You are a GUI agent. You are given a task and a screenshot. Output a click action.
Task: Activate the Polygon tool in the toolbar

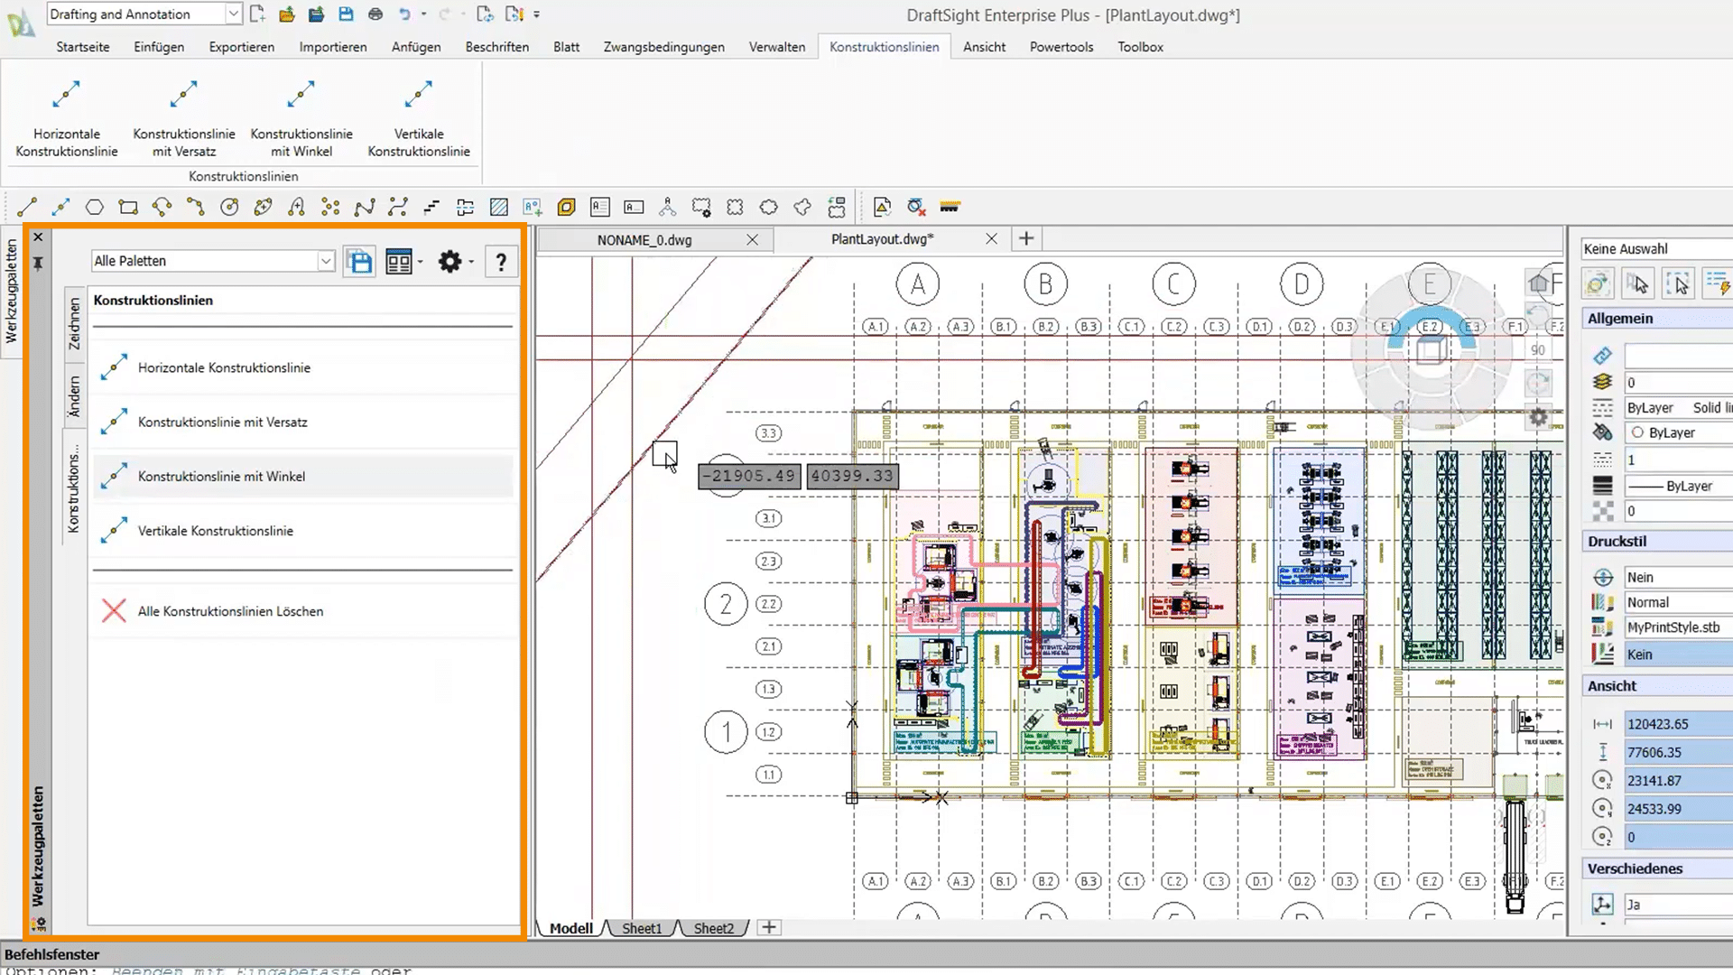point(94,207)
